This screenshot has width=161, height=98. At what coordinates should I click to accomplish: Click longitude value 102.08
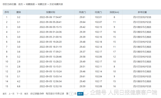pyautogui.click(x=98, y=86)
